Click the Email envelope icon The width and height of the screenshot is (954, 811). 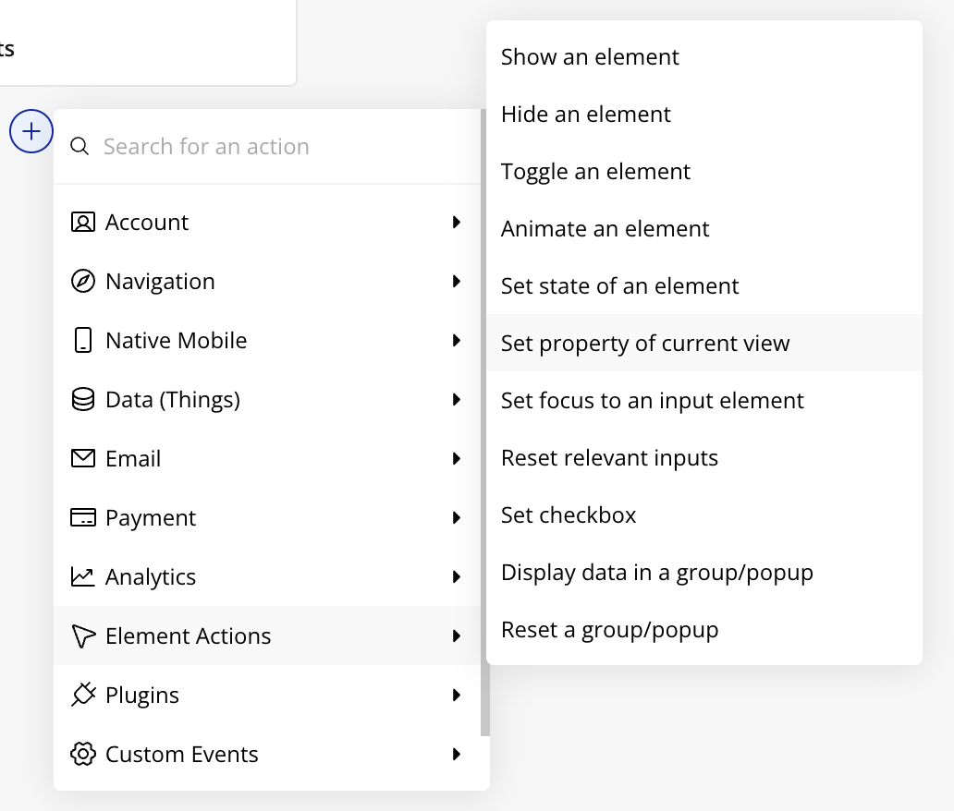pyautogui.click(x=83, y=458)
